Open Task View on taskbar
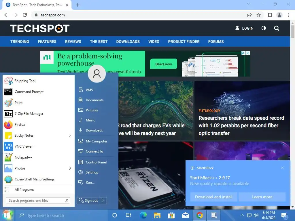The height and width of the screenshot is (221, 295). tap(128, 215)
